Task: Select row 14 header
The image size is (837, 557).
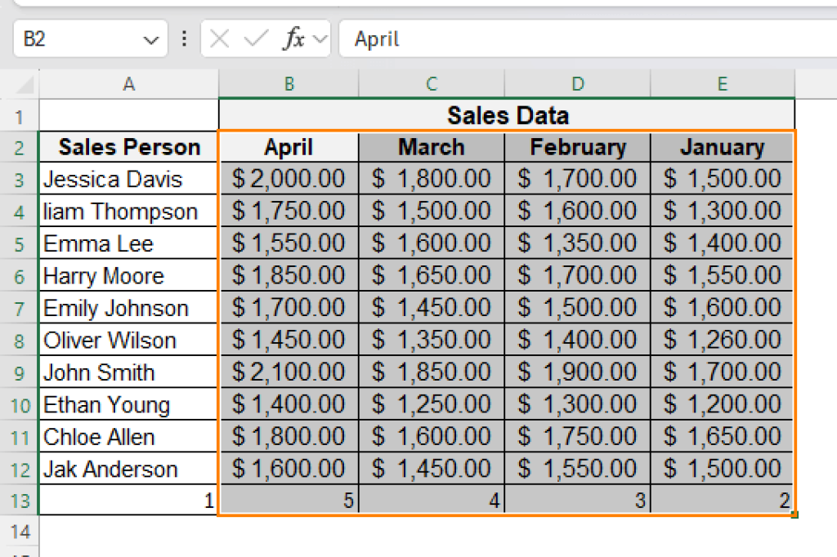Action: pyautogui.click(x=20, y=532)
